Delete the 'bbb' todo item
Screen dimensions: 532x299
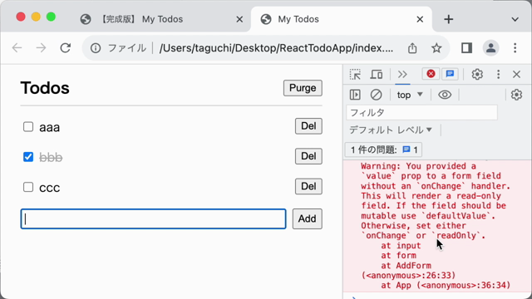308,156
